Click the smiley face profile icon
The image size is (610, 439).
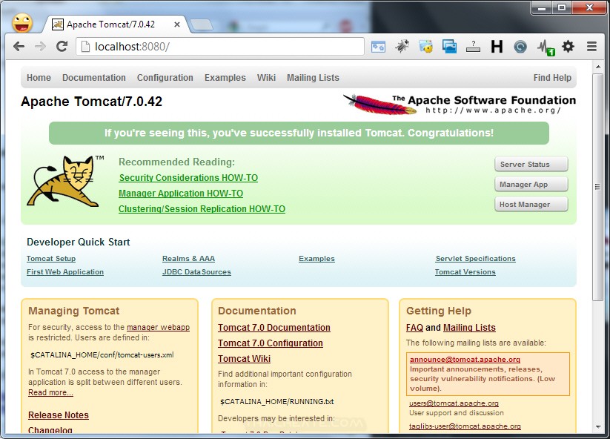pyautogui.click(x=21, y=22)
